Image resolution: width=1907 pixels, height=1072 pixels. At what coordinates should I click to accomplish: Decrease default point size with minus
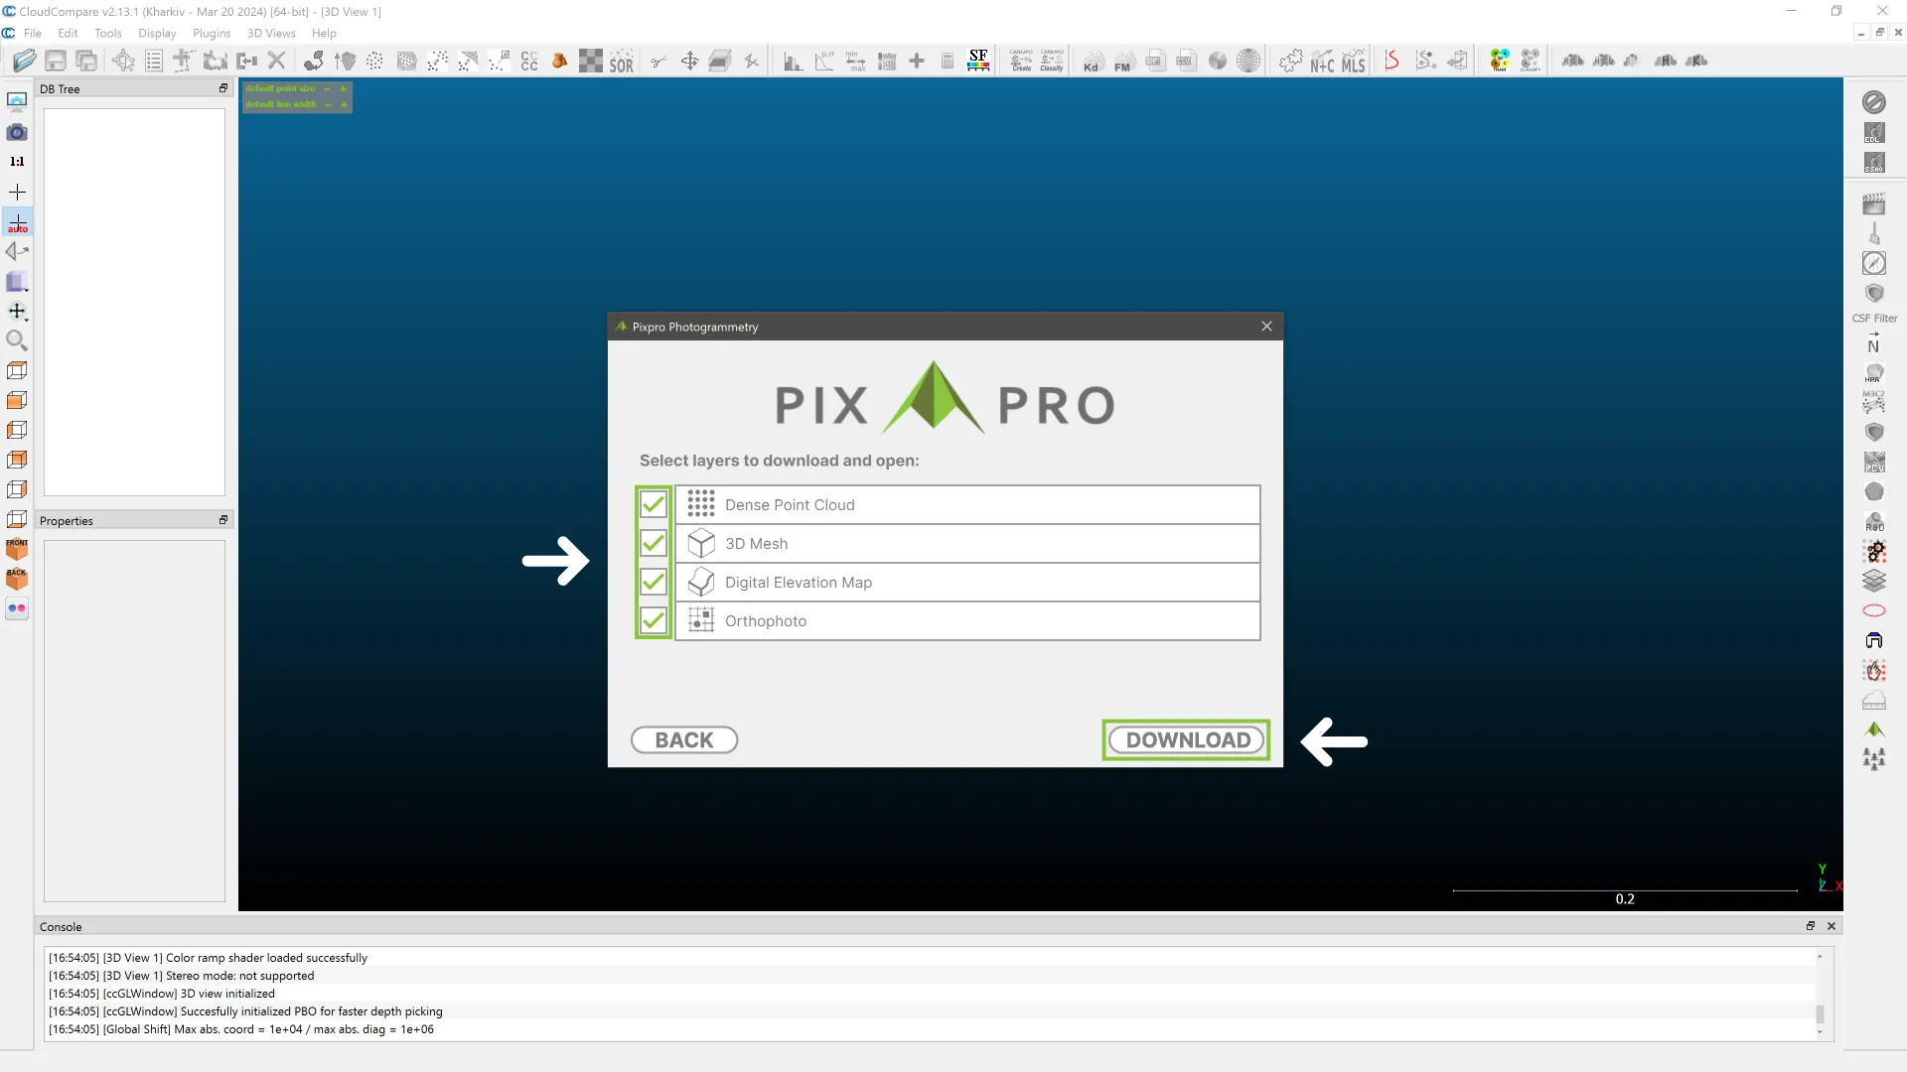click(327, 88)
